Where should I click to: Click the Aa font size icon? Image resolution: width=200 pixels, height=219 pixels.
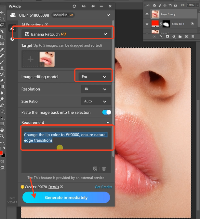click(x=84, y=6)
